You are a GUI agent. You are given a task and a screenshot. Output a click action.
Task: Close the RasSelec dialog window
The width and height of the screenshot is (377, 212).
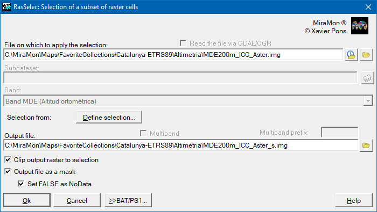click(x=368, y=7)
